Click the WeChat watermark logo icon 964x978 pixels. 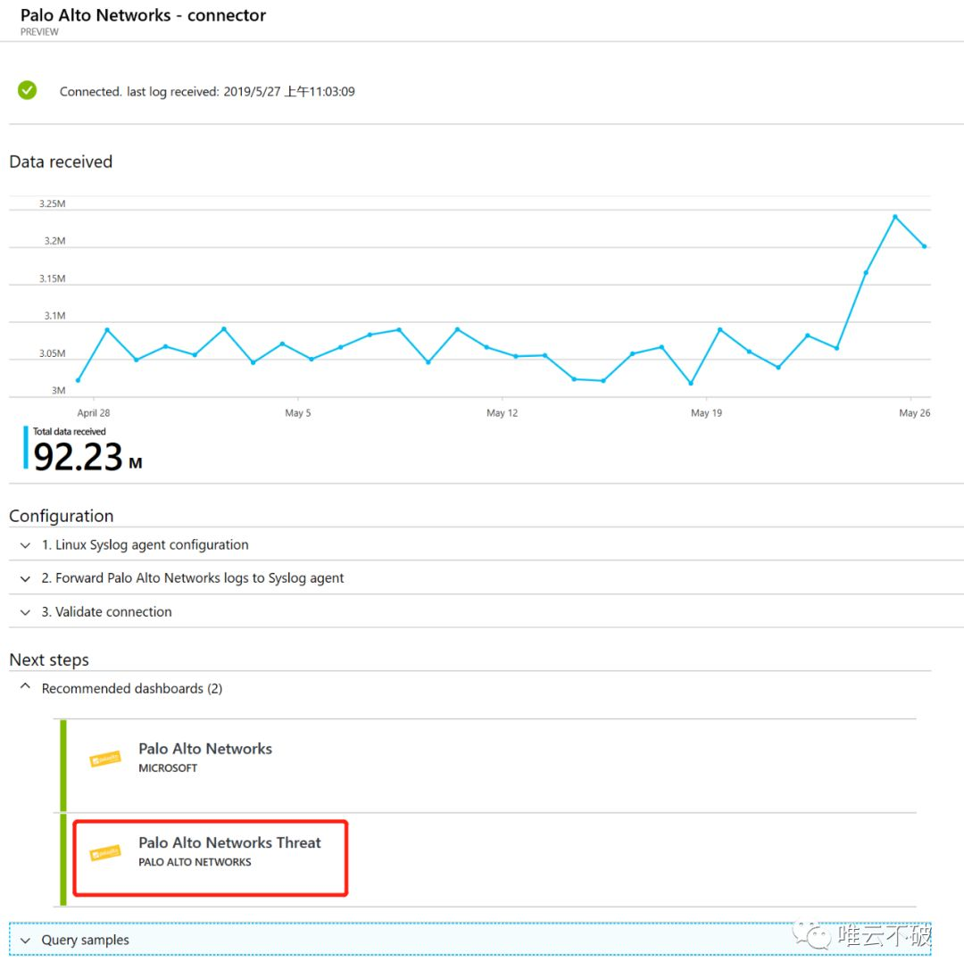(x=811, y=935)
